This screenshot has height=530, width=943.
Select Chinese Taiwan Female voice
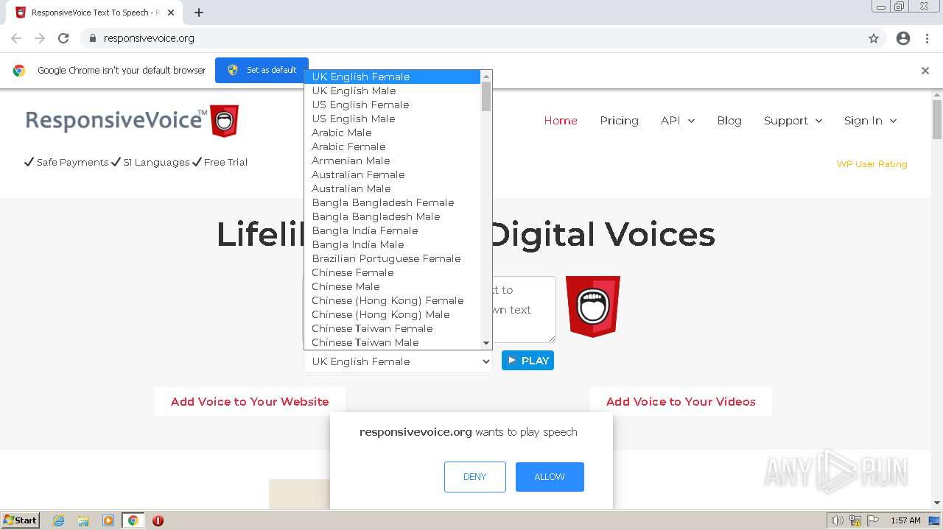392,328
